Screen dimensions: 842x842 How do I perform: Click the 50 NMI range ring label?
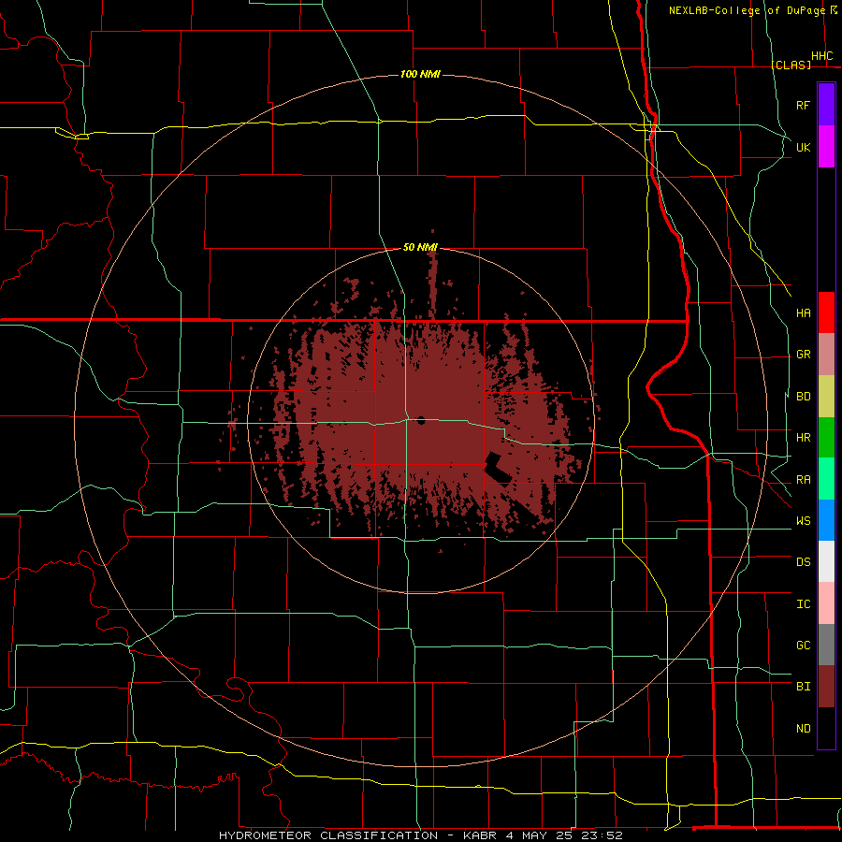[x=420, y=247]
